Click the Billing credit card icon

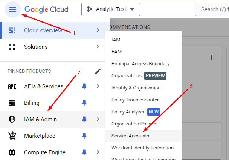point(12,103)
